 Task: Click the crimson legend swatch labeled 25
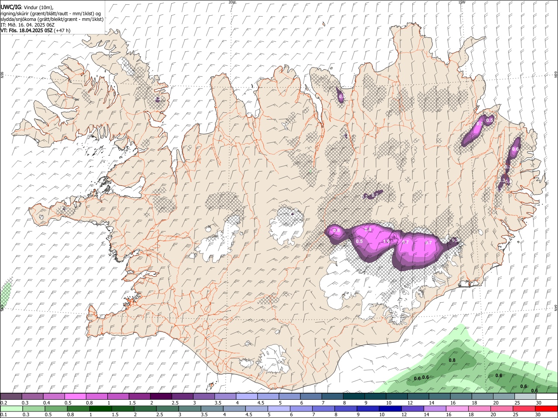[x=524, y=408]
